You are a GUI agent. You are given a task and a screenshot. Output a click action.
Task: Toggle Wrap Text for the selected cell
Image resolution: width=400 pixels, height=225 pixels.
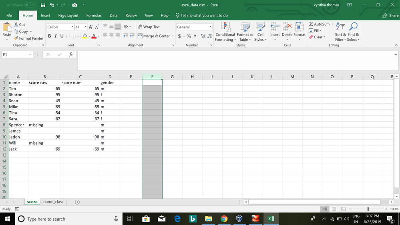(149, 27)
